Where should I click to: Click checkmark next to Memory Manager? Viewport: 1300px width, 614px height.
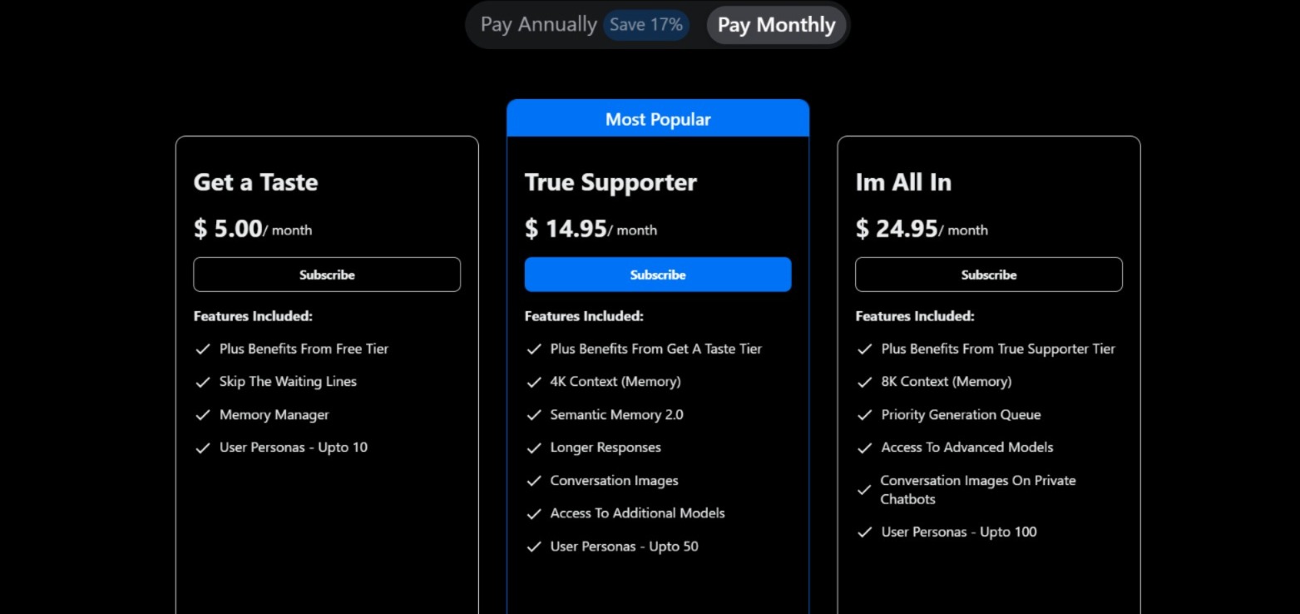click(202, 415)
